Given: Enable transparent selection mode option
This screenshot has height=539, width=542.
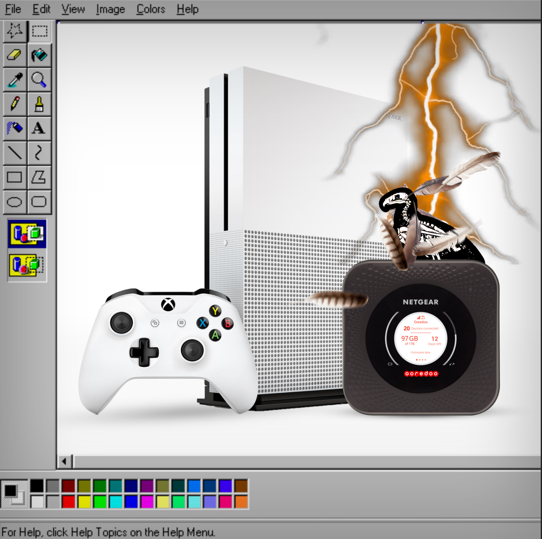Looking at the screenshot, I should (x=27, y=265).
